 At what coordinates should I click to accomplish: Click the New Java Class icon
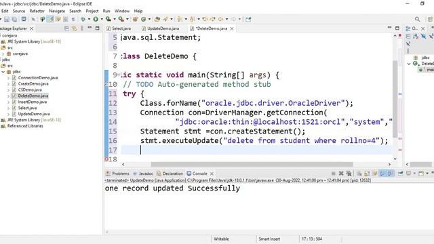[143, 19]
